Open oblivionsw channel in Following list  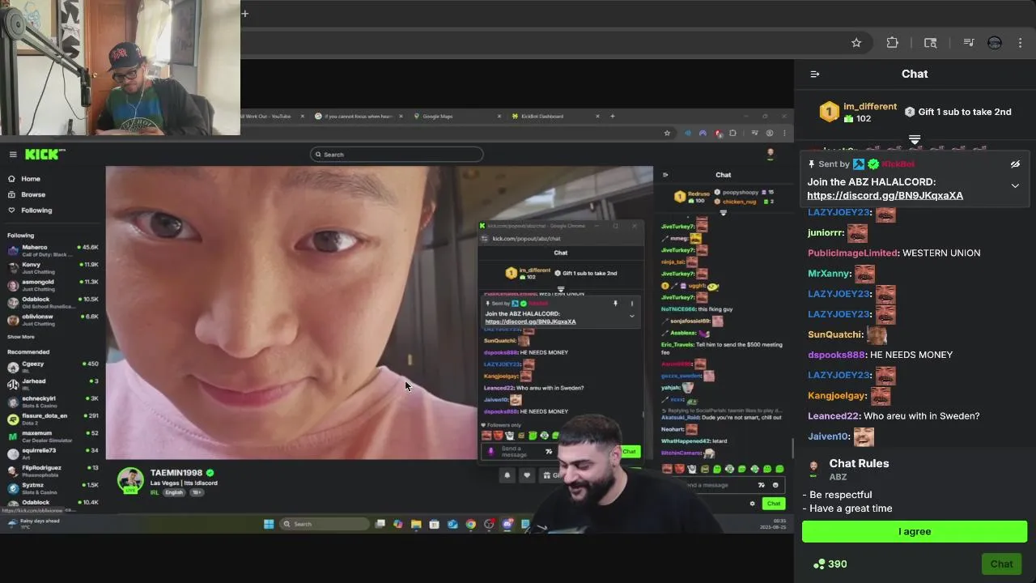53,320
